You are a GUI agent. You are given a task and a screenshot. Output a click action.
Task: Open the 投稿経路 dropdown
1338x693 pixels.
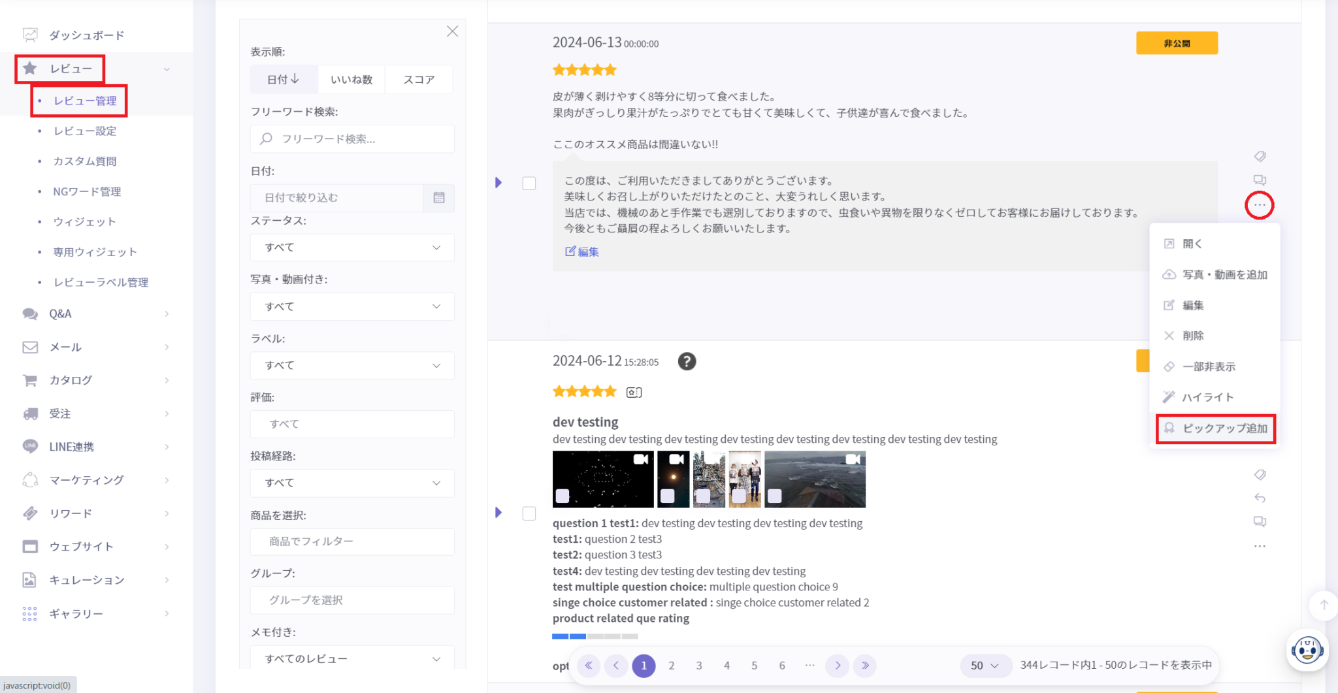point(352,483)
